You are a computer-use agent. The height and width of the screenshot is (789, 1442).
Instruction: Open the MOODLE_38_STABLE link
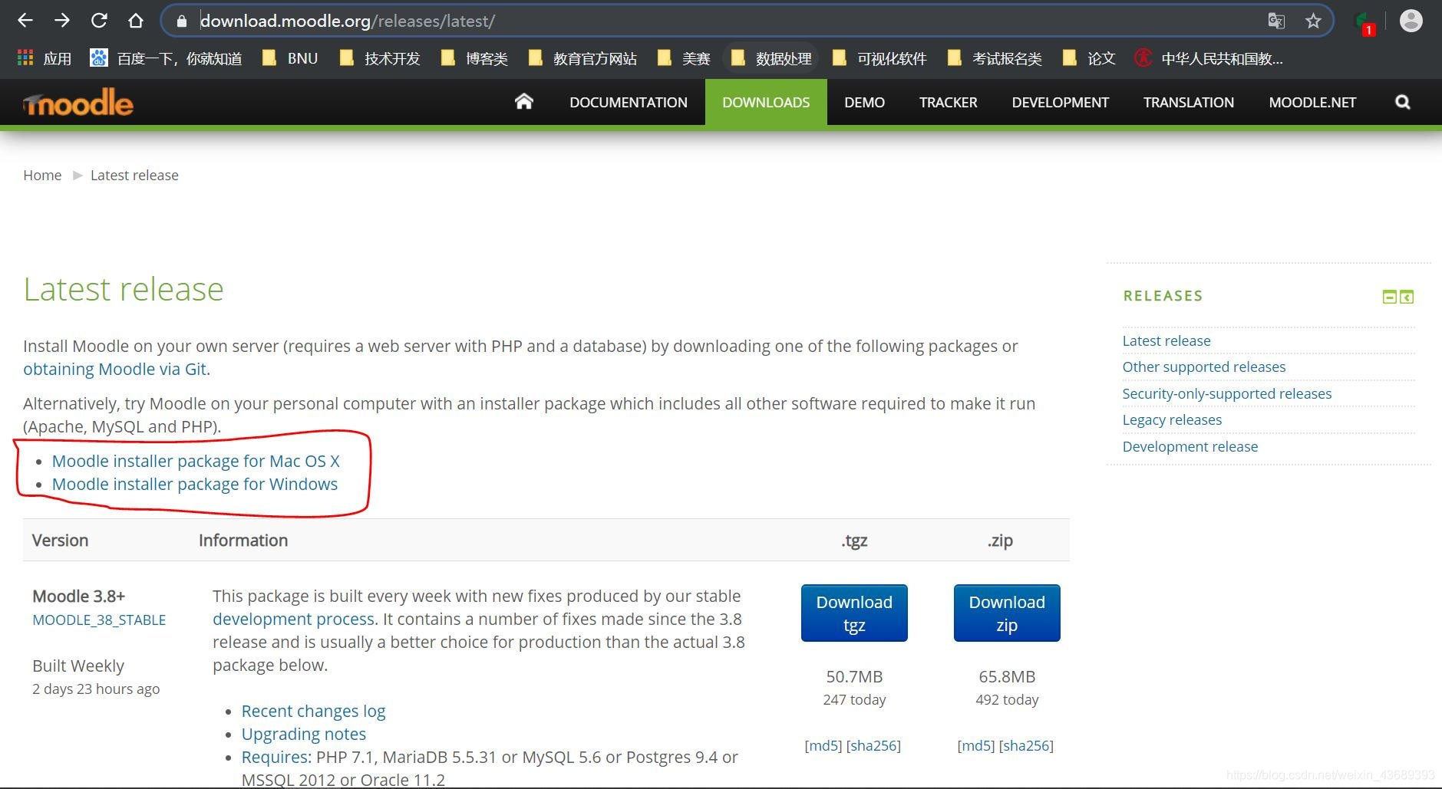[x=99, y=620]
